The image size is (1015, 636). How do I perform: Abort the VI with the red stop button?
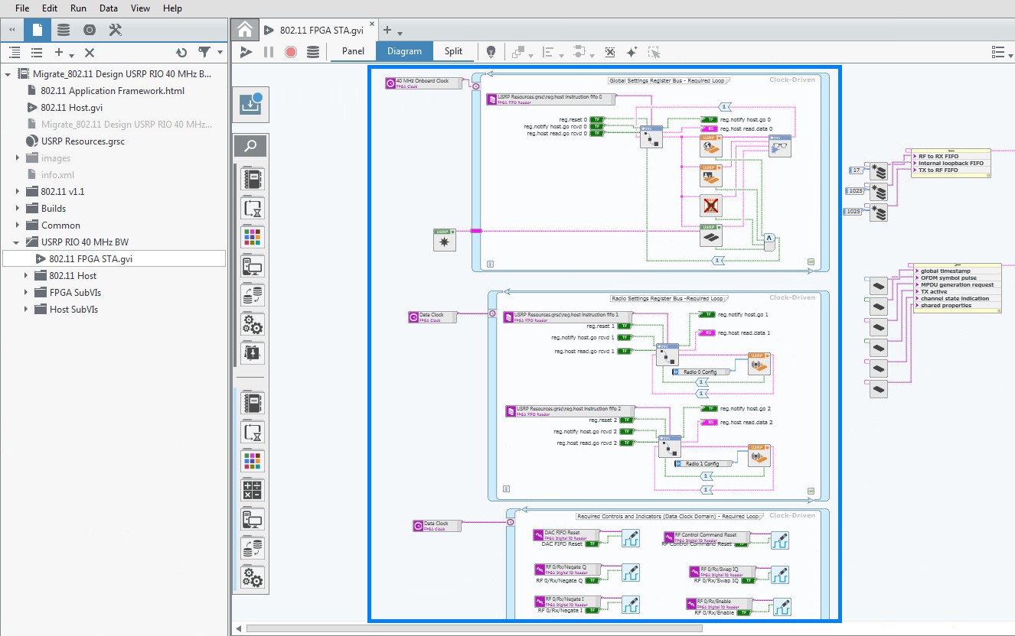(x=291, y=52)
